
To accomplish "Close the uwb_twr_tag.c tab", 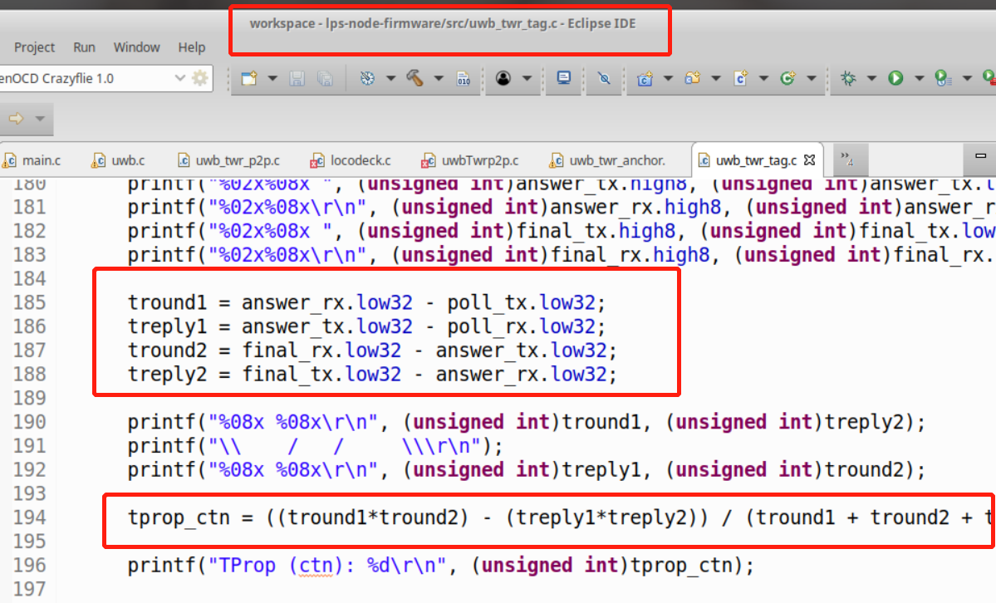I will [x=809, y=160].
